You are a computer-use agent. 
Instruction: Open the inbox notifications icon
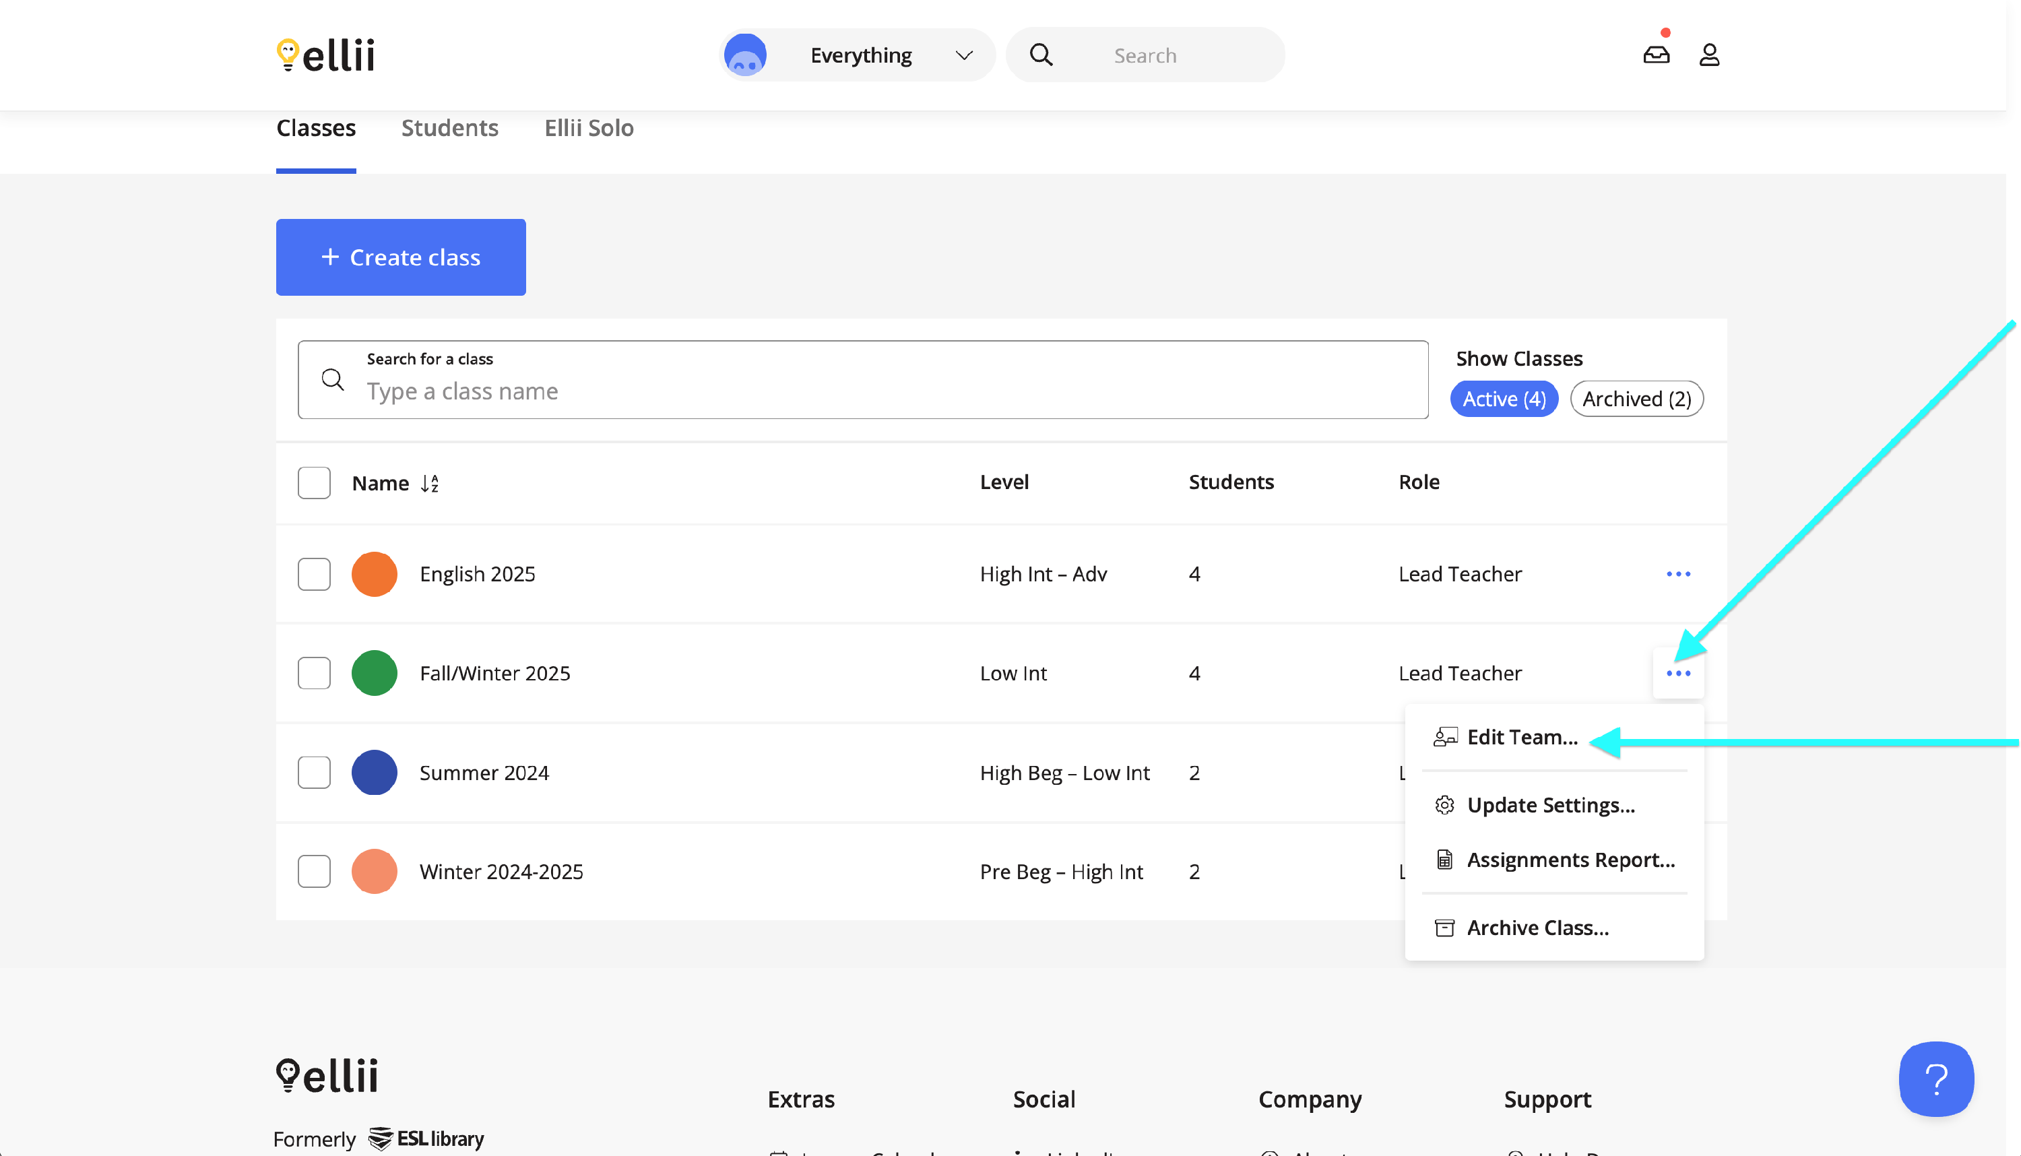(1657, 55)
